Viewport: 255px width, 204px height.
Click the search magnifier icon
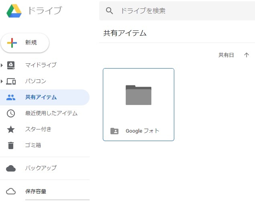109,11
